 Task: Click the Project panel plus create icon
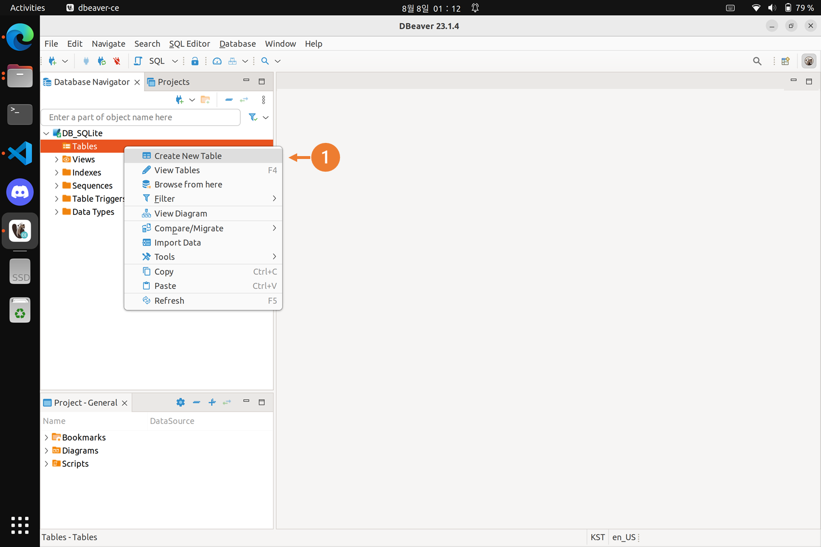(212, 402)
